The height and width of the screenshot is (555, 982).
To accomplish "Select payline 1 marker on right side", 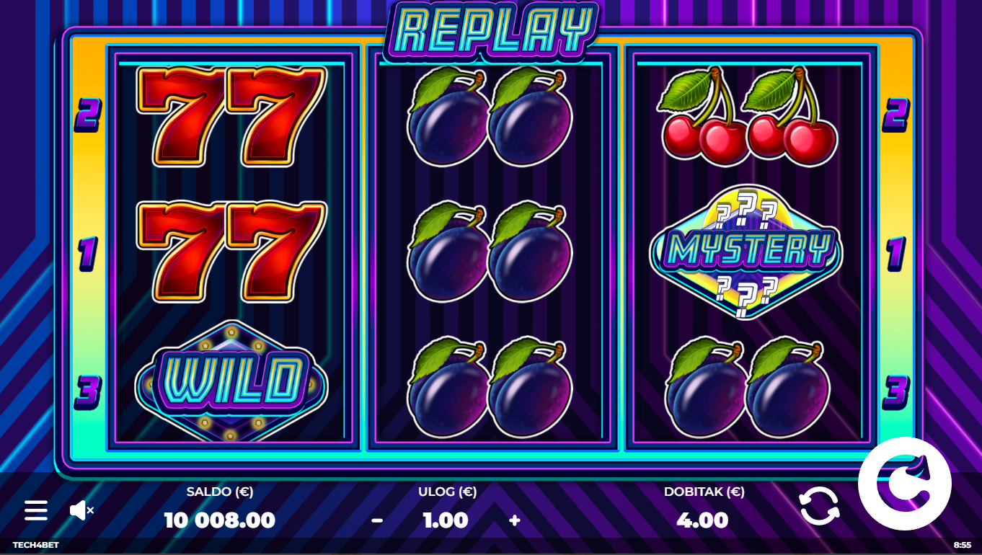I will pyautogui.click(x=895, y=254).
